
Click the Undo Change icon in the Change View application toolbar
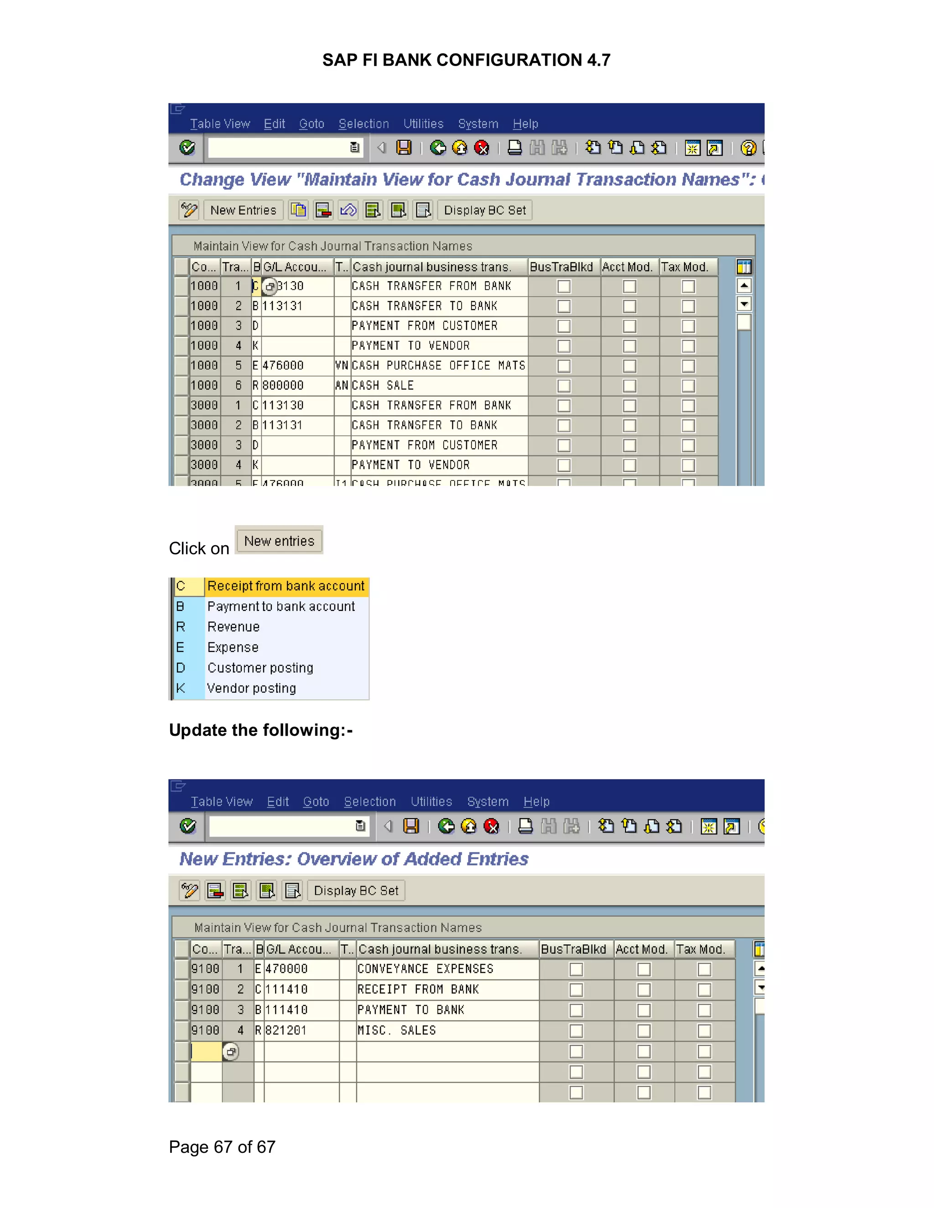coord(348,210)
